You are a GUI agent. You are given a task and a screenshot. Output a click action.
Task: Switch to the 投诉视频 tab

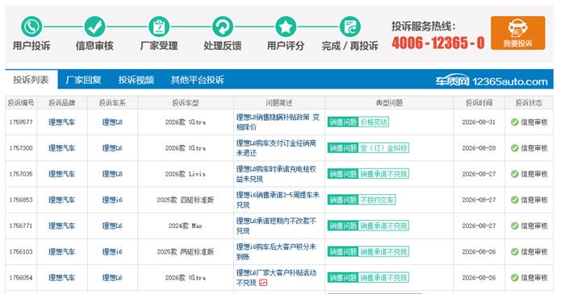click(x=136, y=80)
